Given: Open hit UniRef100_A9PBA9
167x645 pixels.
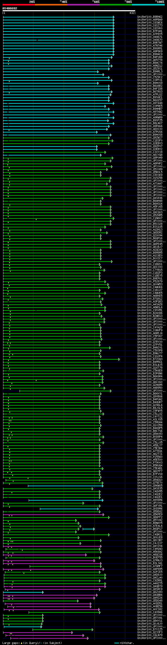Looking at the screenshot, I should click(150, 20).
